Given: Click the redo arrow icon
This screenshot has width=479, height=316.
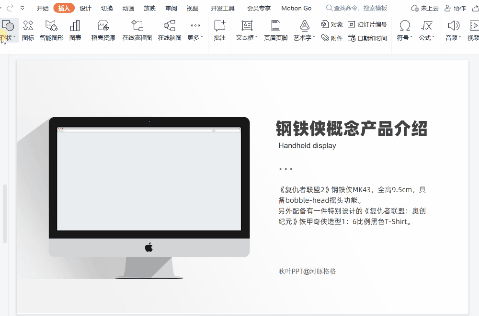Looking at the screenshot, I should (x=11, y=8).
